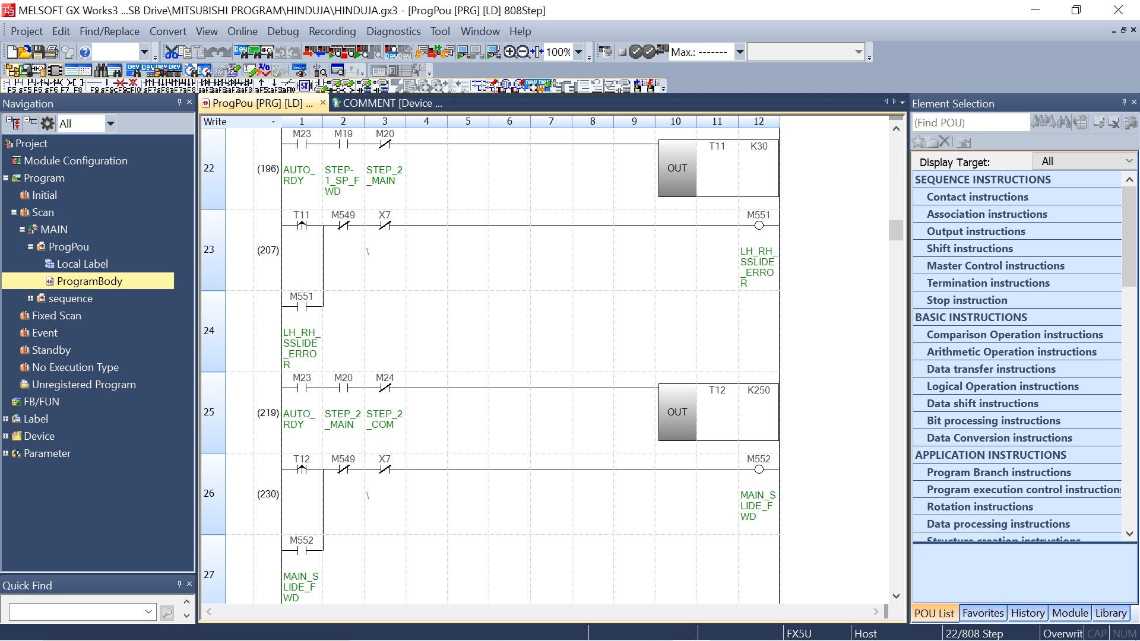This screenshot has width=1140, height=641.
Task: Toggle Overwrite mode in status bar
Action: (x=1062, y=633)
